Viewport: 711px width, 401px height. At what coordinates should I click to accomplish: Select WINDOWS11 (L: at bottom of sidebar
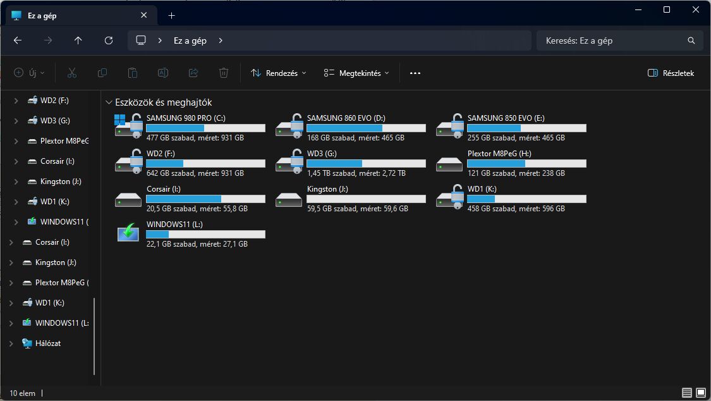(62, 323)
